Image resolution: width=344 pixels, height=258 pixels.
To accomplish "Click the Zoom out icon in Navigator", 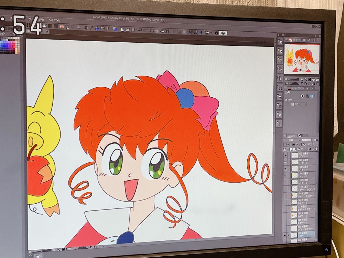I will tap(302, 79).
